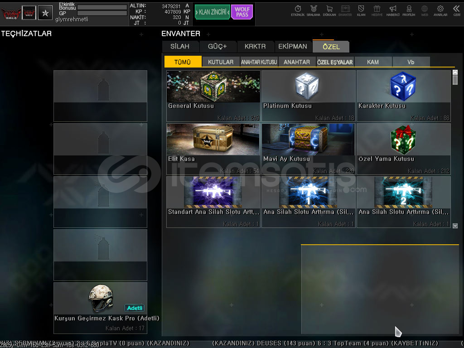Select the ÖZEL tab
The image size is (464, 348).
point(331,47)
